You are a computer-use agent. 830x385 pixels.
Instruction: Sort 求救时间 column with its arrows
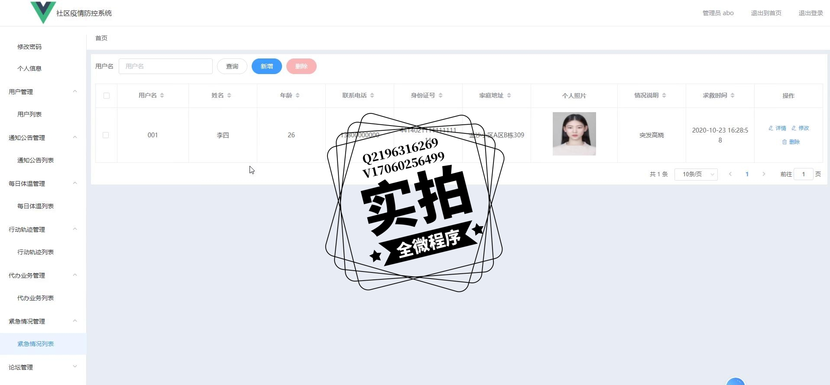click(x=733, y=96)
